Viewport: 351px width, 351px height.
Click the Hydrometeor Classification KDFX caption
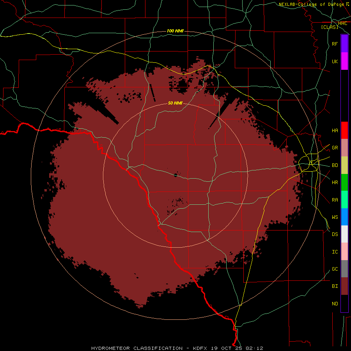[x=177, y=348]
